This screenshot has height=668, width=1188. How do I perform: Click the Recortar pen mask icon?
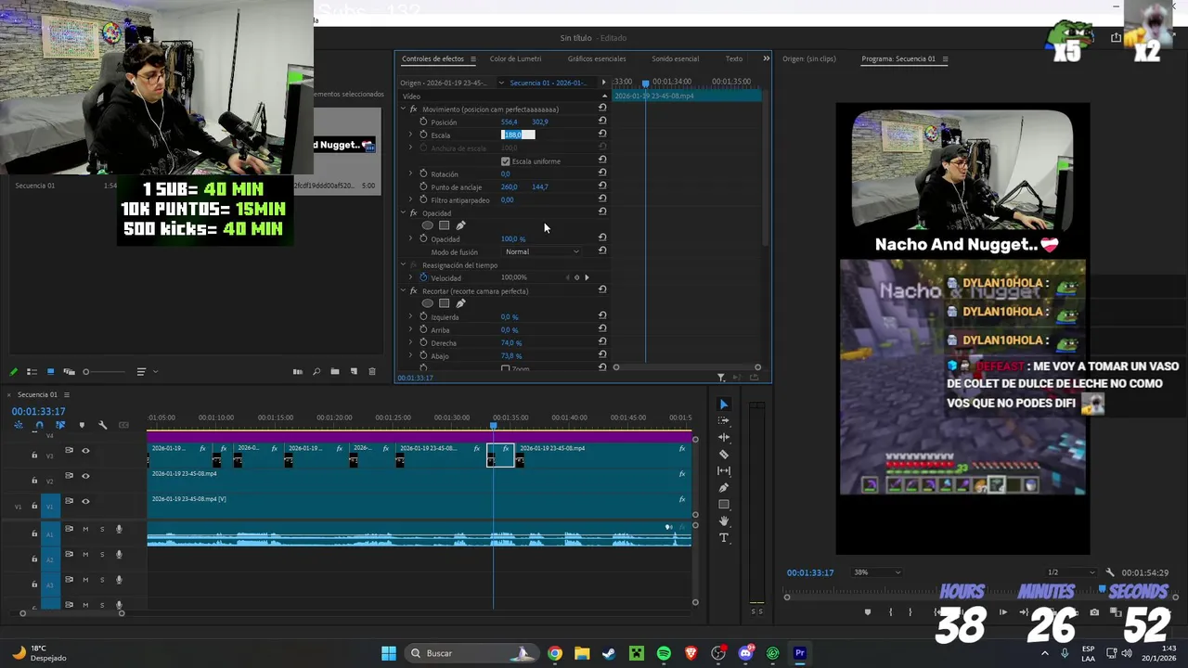pyautogui.click(x=460, y=303)
